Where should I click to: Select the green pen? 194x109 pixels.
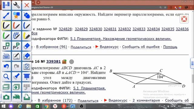(x=6, y=36)
